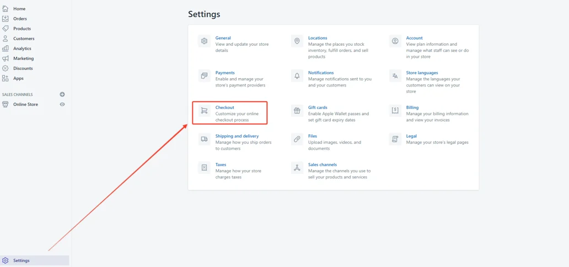Select Settings label in sidebar
The width and height of the screenshot is (569, 267).
22,260
